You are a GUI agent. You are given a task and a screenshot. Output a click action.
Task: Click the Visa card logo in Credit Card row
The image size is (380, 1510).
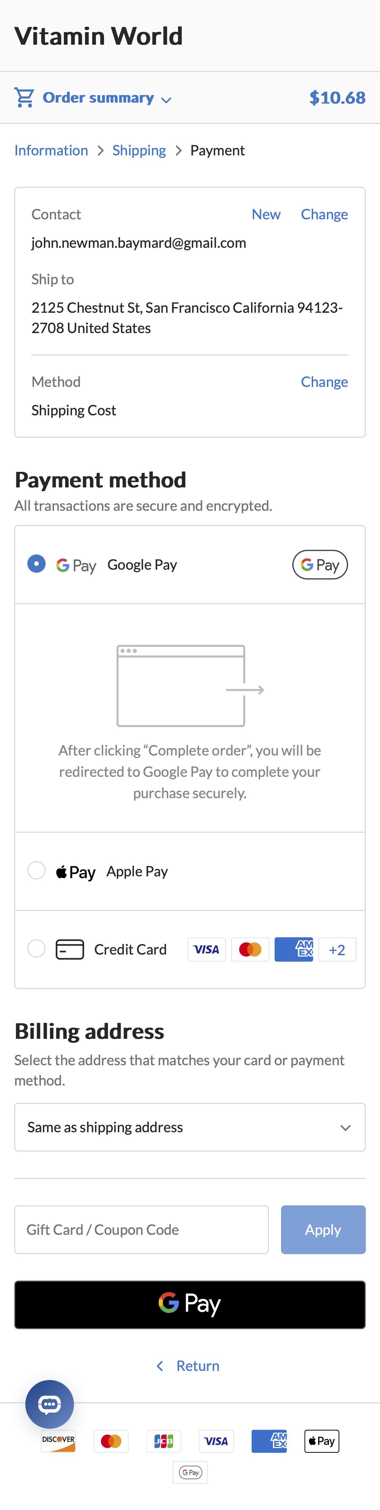pyautogui.click(x=206, y=949)
